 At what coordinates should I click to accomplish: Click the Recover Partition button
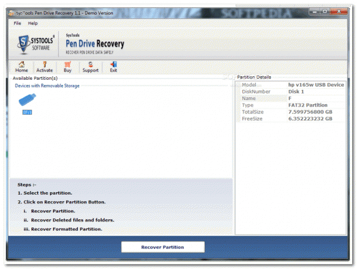point(163,247)
